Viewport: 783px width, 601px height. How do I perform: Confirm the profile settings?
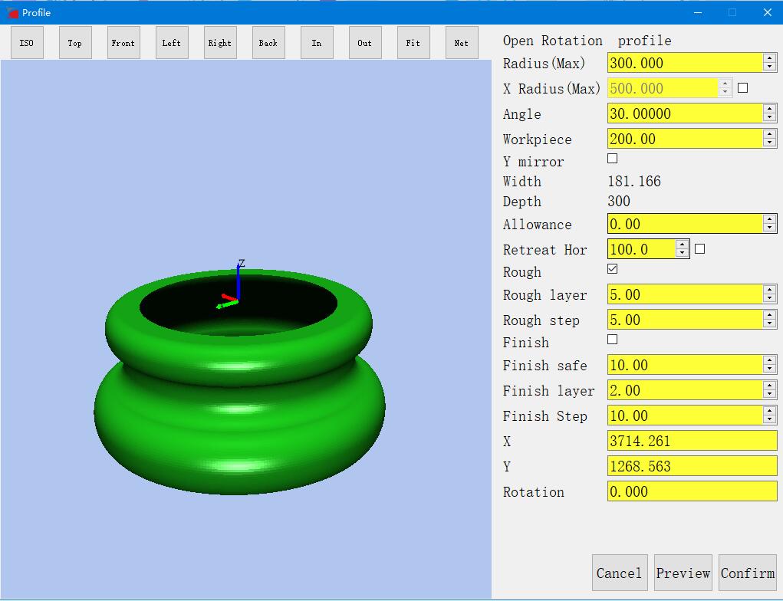(x=748, y=573)
